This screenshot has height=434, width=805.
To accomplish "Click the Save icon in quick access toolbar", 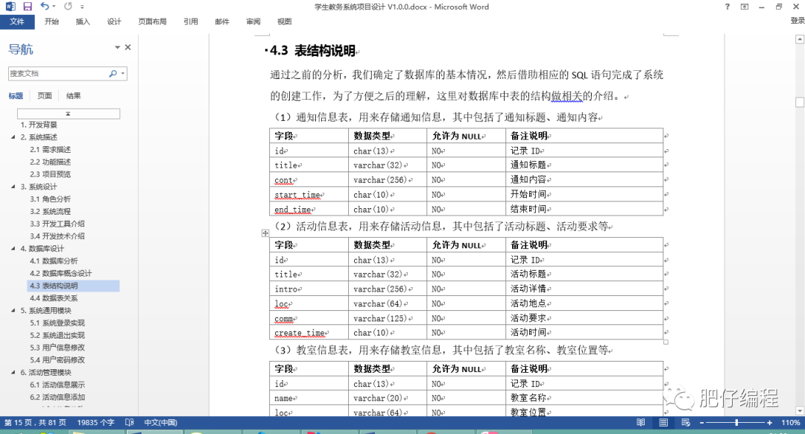I will point(28,7).
